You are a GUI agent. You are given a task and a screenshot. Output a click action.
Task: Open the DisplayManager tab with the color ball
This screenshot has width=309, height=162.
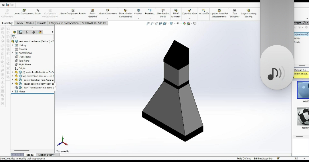tap(40, 32)
